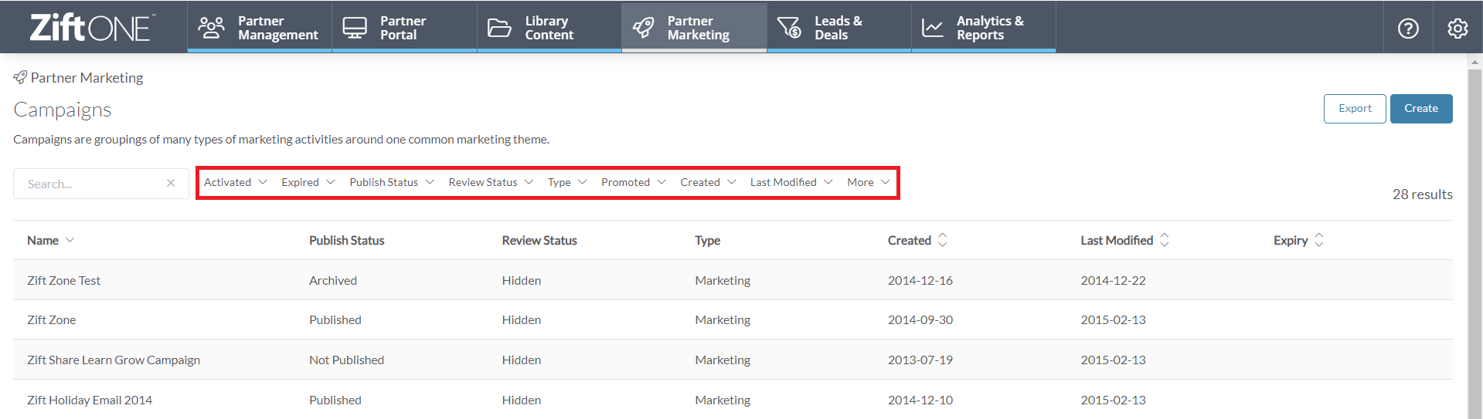The height and width of the screenshot is (419, 1483).
Task: Open the Partner Portal tab
Action: click(x=404, y=27)
